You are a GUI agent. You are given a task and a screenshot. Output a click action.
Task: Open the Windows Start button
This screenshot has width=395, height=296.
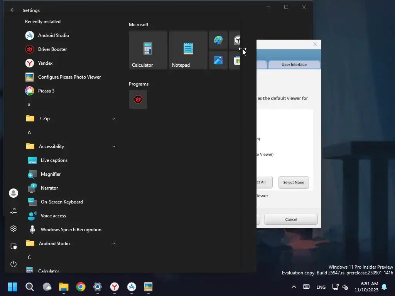pyautogui.click(x=13, y=287)
